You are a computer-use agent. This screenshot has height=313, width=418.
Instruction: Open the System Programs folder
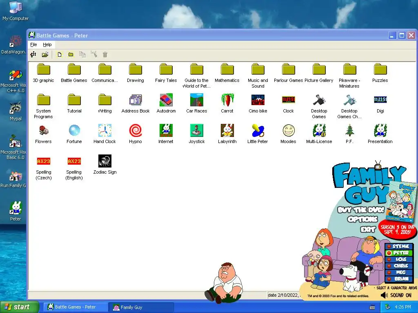coord(43,100)
